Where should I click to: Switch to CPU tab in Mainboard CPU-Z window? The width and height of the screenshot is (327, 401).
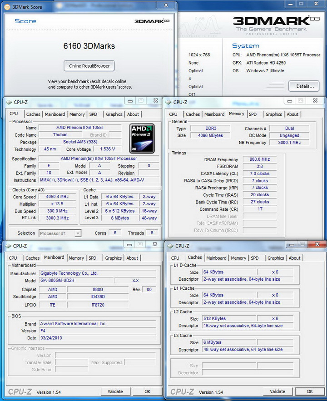coord(13,258)
